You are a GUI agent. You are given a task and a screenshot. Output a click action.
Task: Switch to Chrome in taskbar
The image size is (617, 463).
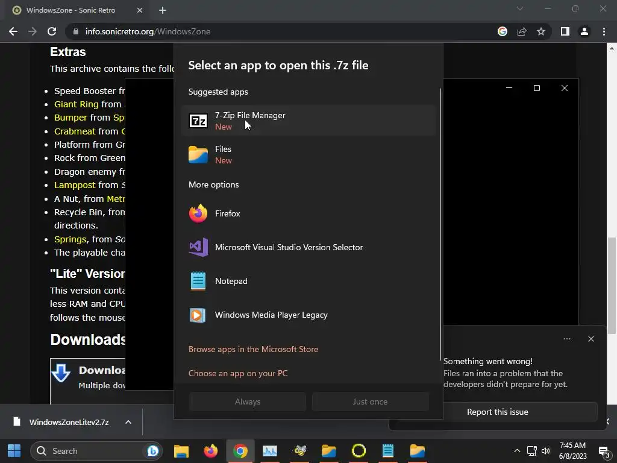(240, 451)
